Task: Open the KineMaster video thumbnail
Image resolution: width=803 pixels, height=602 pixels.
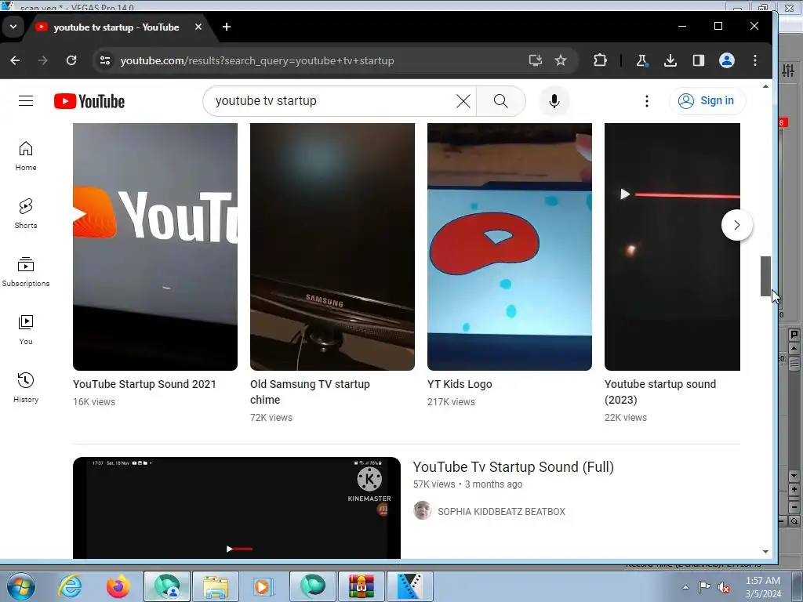Action: [x=237, y=508]
